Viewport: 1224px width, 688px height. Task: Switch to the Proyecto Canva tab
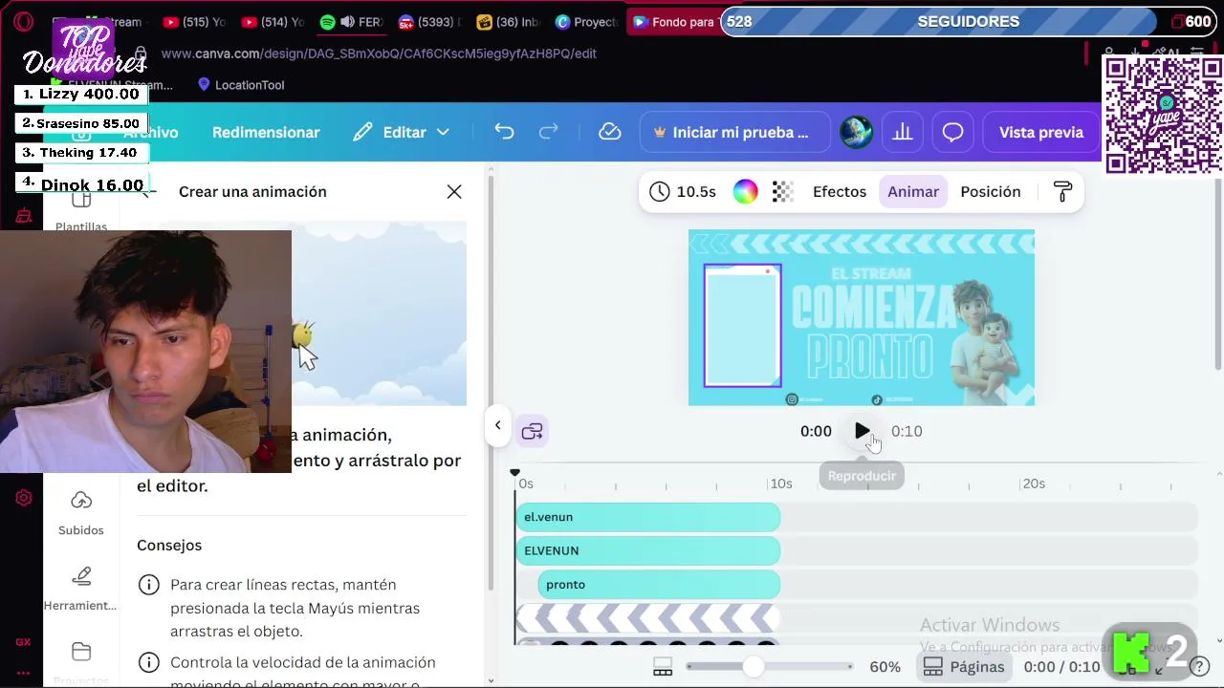pyautogui.click(x=587, y=21)
